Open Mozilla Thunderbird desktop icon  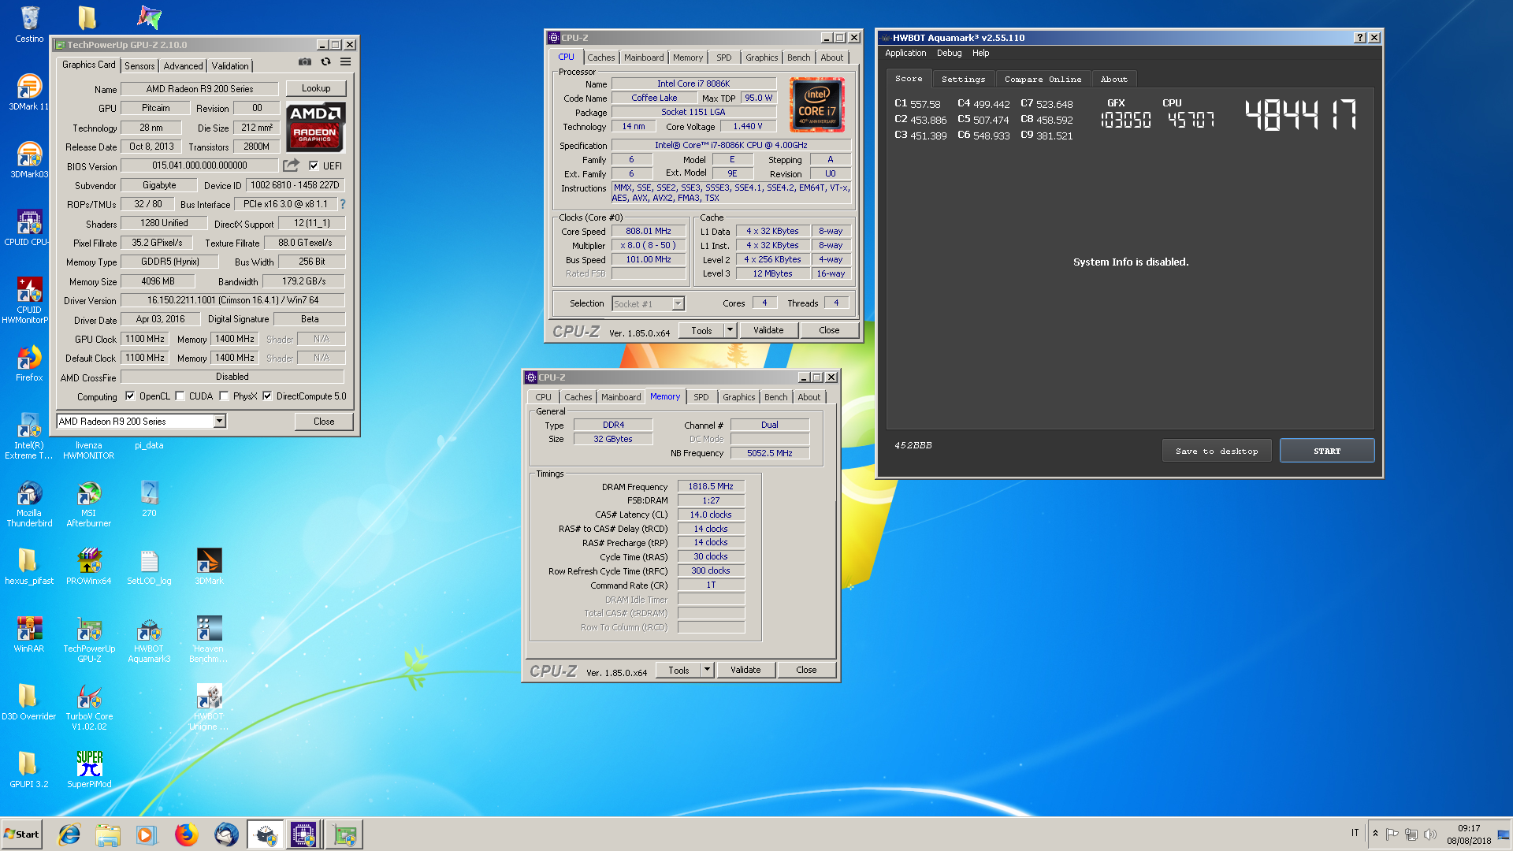tap(29, 504)
